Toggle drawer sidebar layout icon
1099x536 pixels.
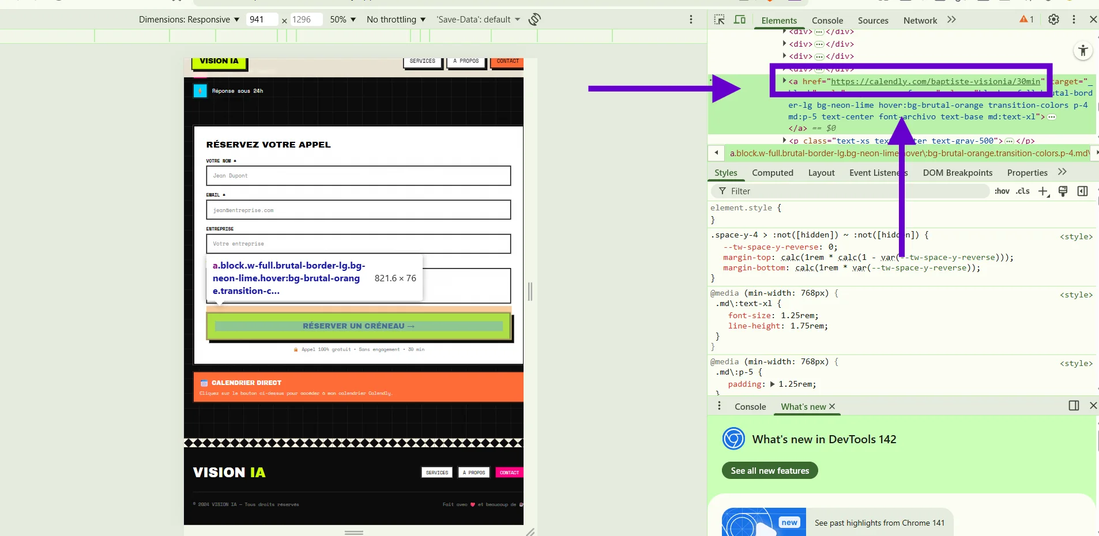click(1074, 406)
